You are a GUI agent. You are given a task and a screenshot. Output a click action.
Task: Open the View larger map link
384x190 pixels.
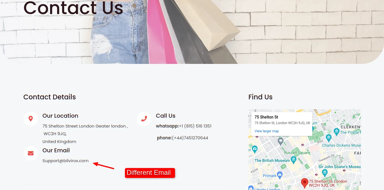(267, 131)
